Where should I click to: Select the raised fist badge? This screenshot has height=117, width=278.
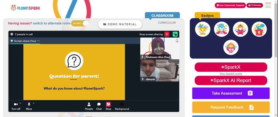[x=222, y=29]
